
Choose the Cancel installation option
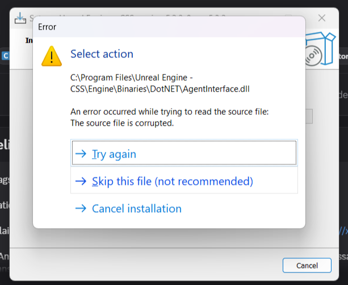136,209
